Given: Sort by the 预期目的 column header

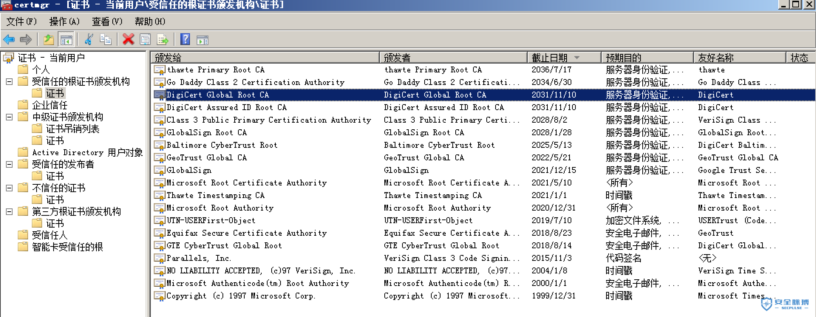Looking at the screenshot, I should (x=648, y=58).
